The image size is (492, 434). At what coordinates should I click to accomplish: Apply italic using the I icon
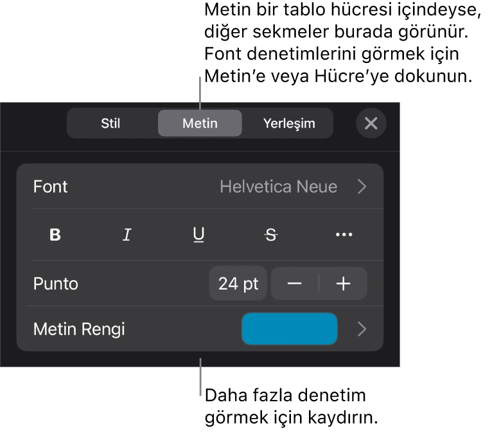[127, 234]
